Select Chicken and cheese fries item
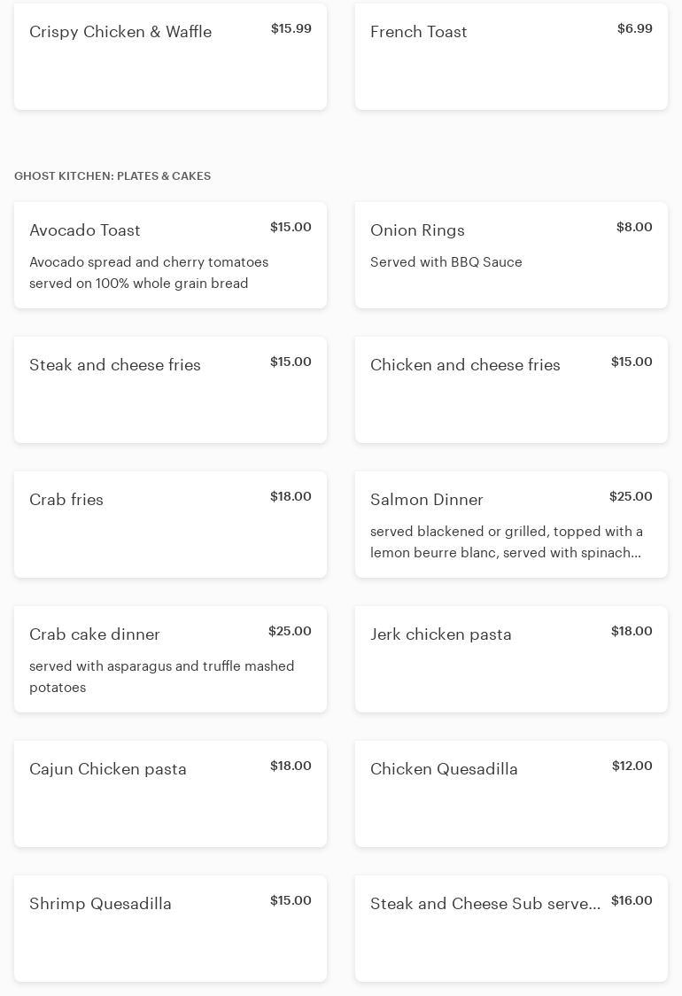The height and width of the screenshot is (996, 682). (511, 390)
